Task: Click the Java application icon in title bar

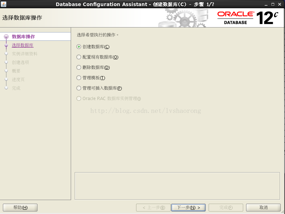Action: click(4, 4)
